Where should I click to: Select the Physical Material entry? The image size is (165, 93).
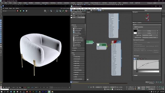pyautogui.click(x=79, y=29)
